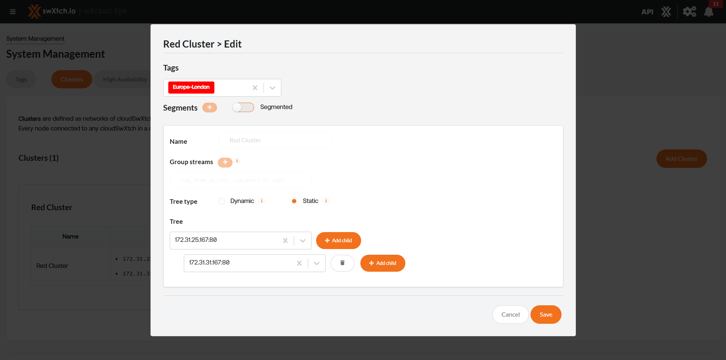Switch to the High Availability tab

125,79
